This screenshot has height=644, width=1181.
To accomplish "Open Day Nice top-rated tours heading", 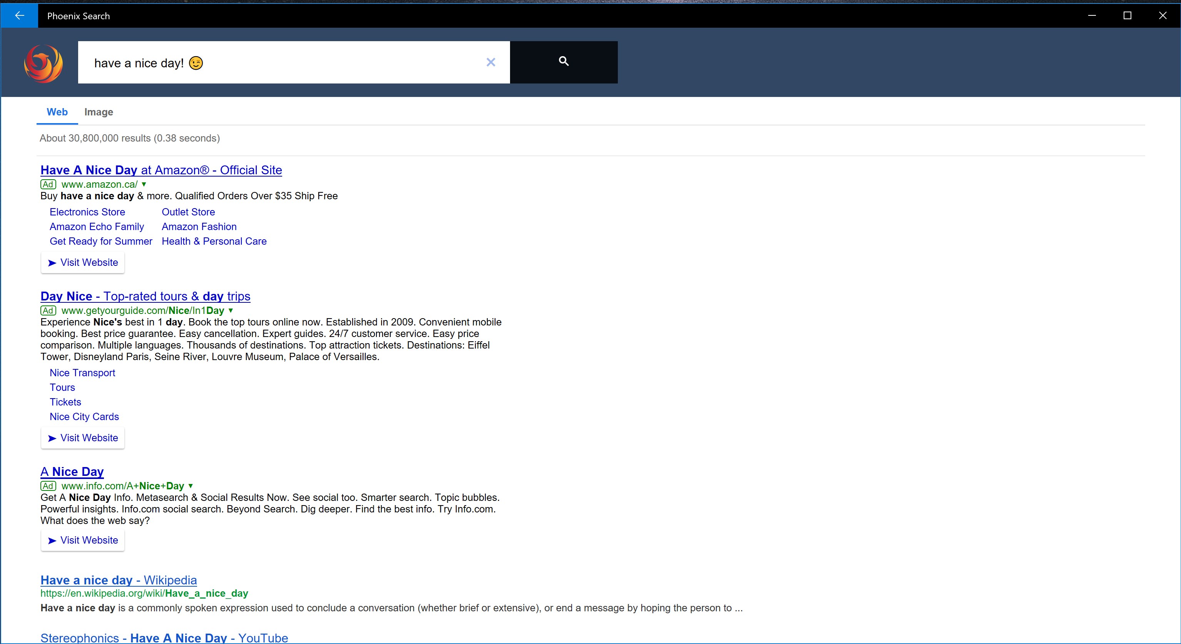I will 146,296.
